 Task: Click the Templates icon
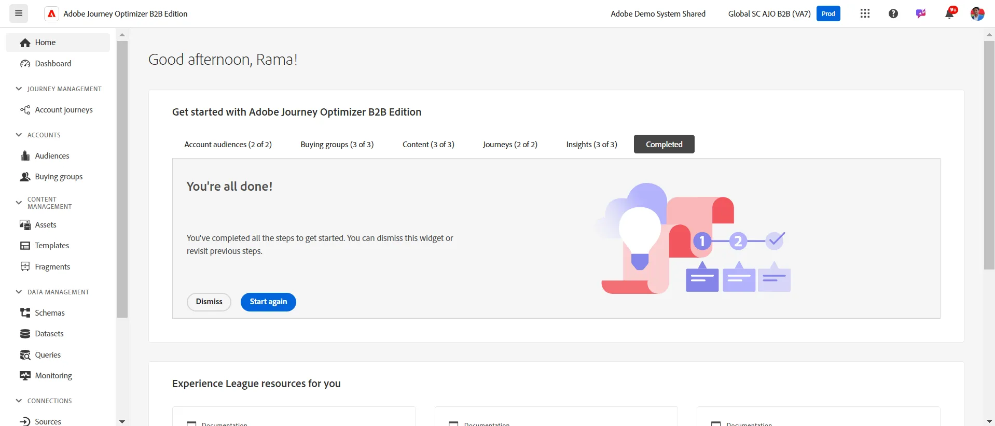click(x=25, y=246)
